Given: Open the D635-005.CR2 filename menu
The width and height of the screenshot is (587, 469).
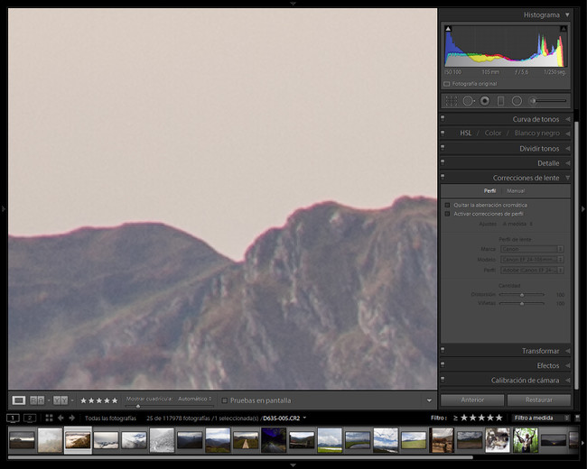Looking at the screenshot, I should 284,418.
